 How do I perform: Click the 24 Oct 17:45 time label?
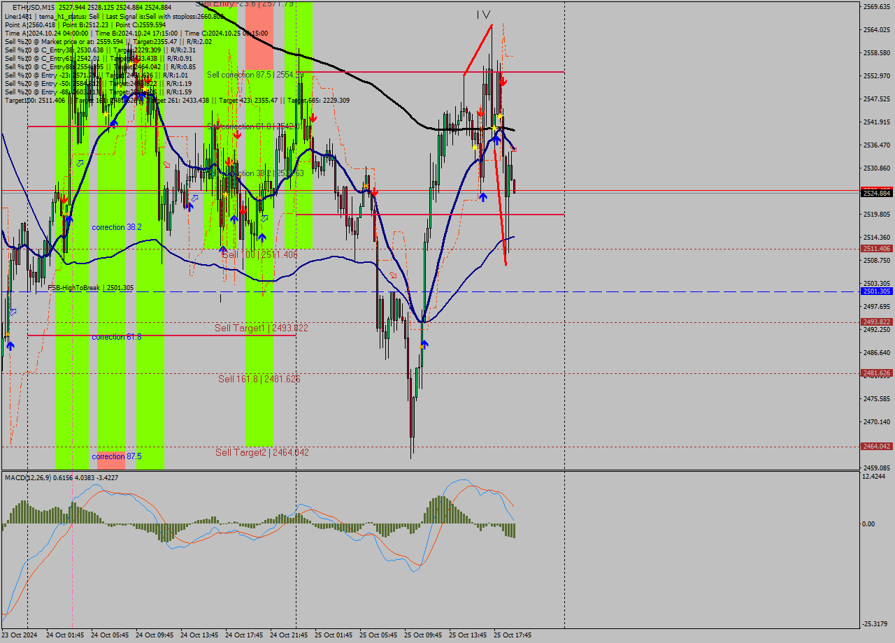tap(244, 635)
